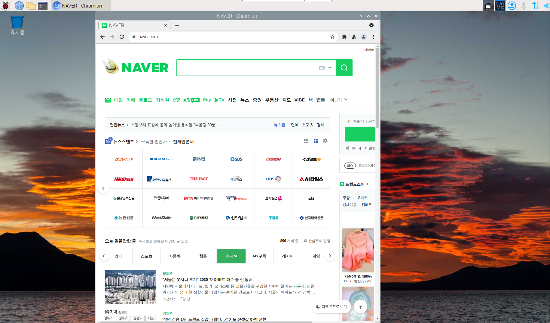Select the 자동차 topic tab
550x323 pixels.
175,256
